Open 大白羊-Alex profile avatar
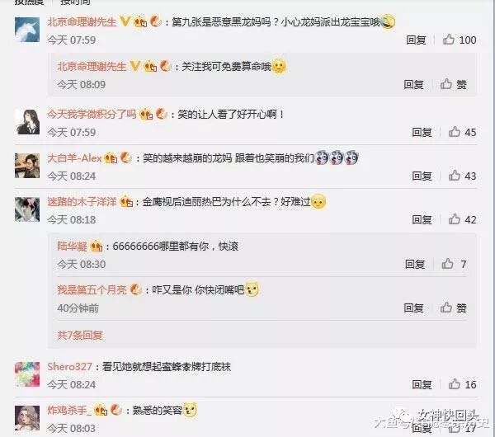 point(27,166)
